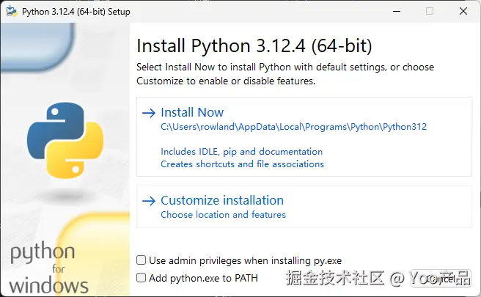The image size is (481, 297).
Task: Close the Python Setup window
Action: click(463, 11)
